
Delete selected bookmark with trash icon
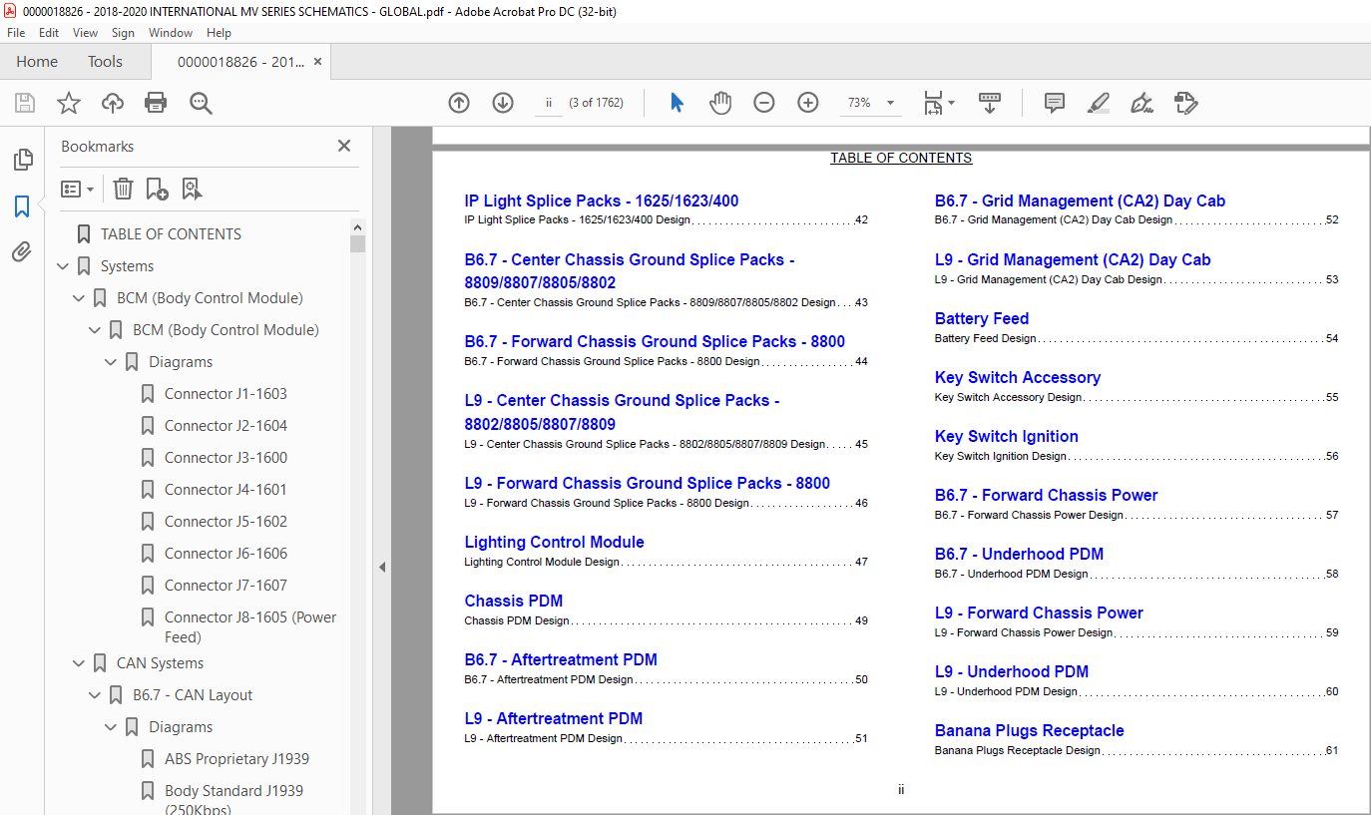(123, 189)
